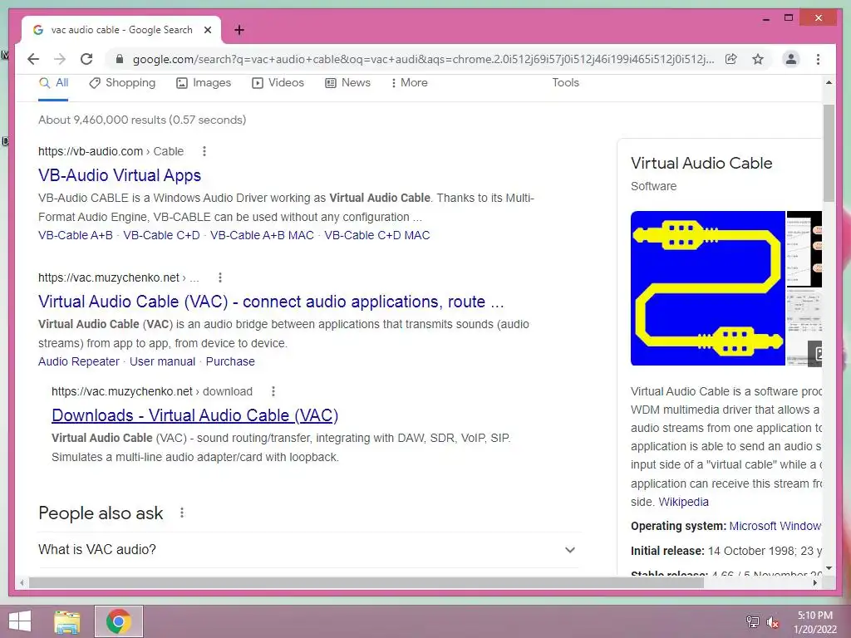Open the VB-Audio Virtual Apps result
This screenshot has width=851, height=638.
coord(120,175)
